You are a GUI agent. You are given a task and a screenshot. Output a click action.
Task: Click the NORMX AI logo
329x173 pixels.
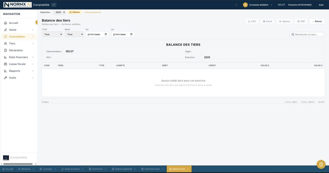pyautogui.click(x=17, y=5)
